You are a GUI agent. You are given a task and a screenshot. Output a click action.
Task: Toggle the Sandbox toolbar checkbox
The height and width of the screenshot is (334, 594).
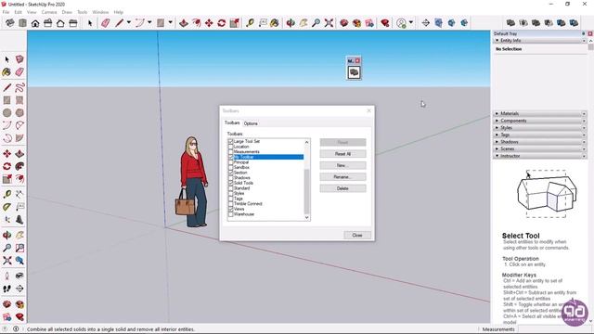pyautogui.click(x=231, y=167)
